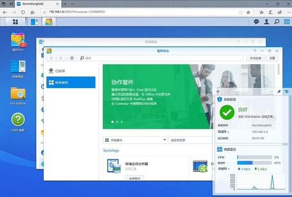Screen dimensions: 292x197
Task: Click the Resource Monitor widget icon
Action: (x=220, y=149)
